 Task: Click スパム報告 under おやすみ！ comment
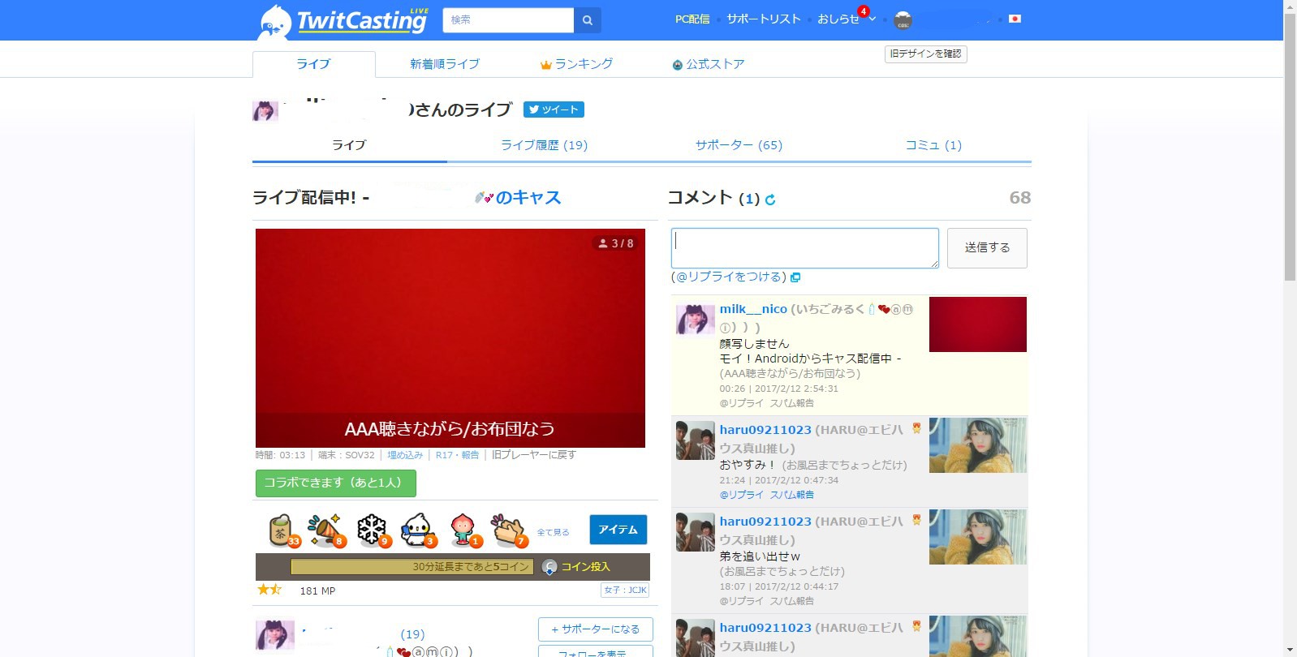tap(792, 495)
